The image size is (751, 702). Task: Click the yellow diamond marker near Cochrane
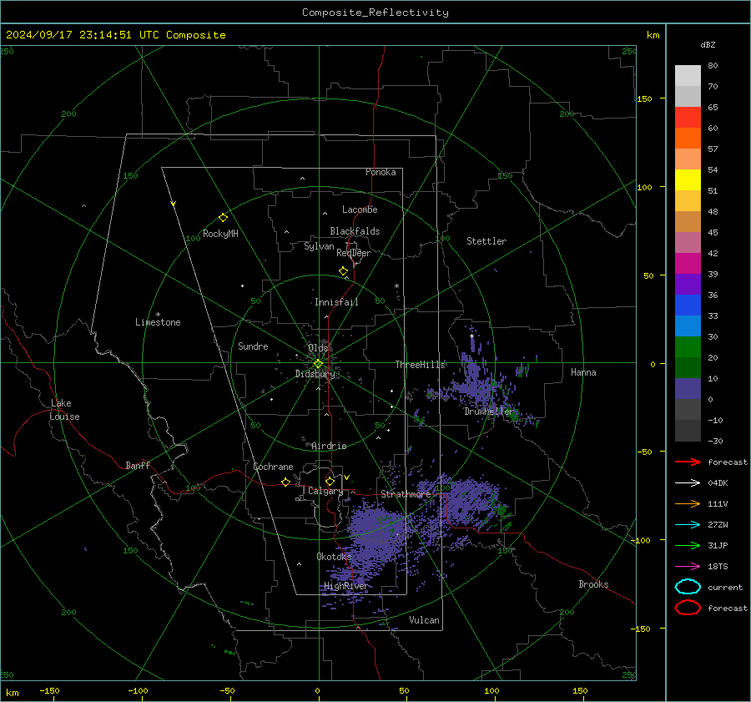pyautogui.click(x=286, y=482)
